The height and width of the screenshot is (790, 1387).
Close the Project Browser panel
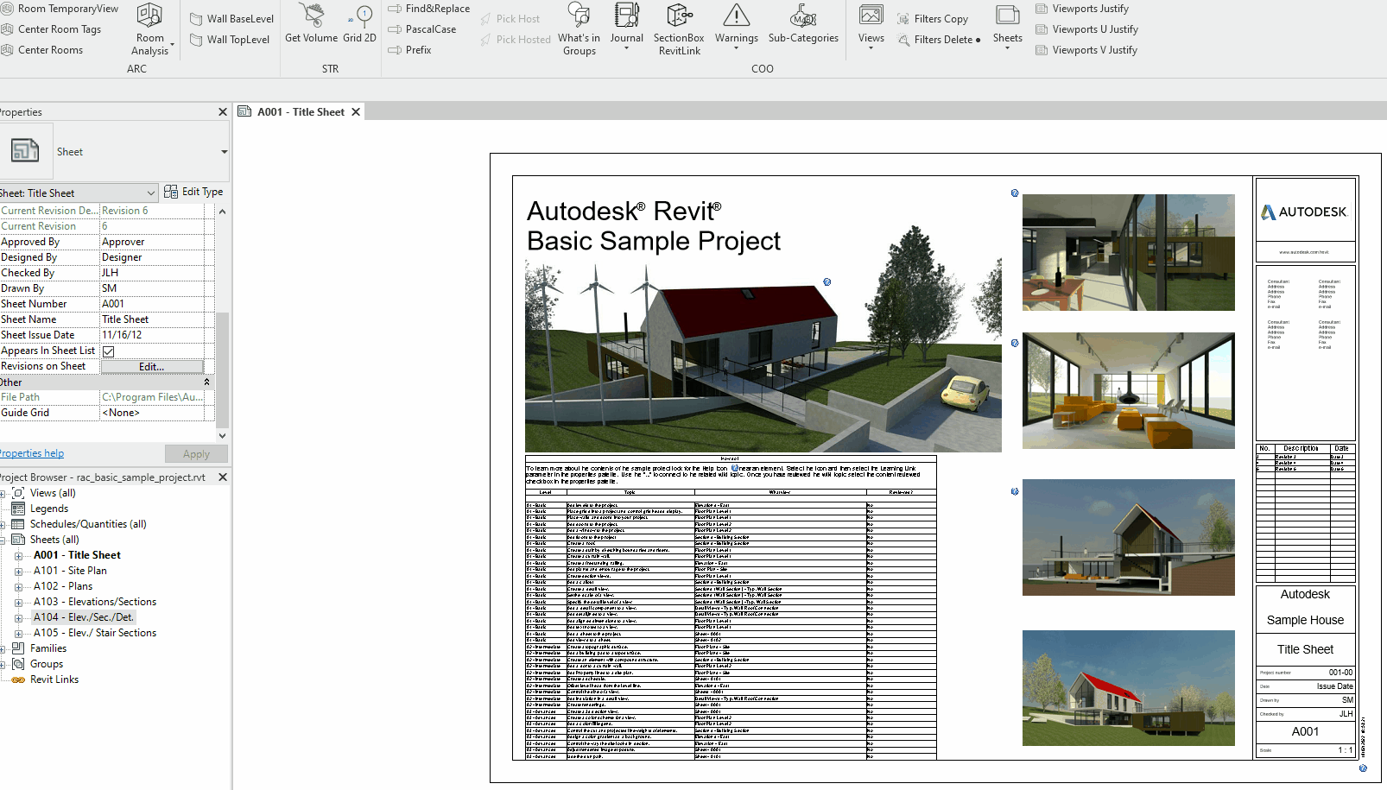pos(223,477)
